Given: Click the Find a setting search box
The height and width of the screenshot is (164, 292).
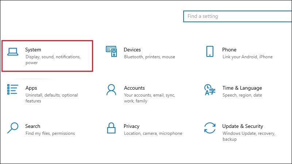Looking at the screenshot, I should 238,16.
